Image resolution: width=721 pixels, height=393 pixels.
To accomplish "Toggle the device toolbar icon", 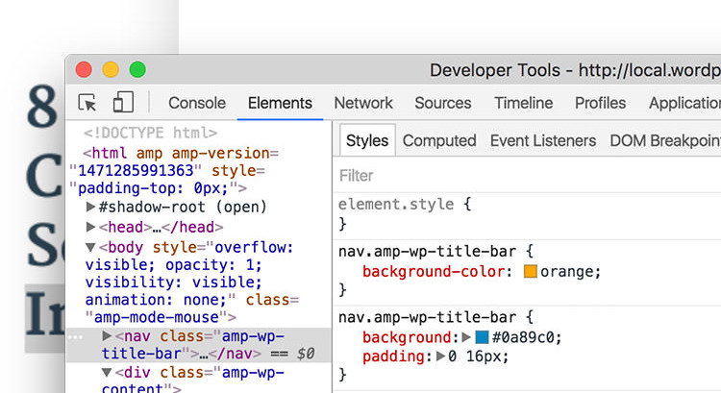I will (123, 102).
